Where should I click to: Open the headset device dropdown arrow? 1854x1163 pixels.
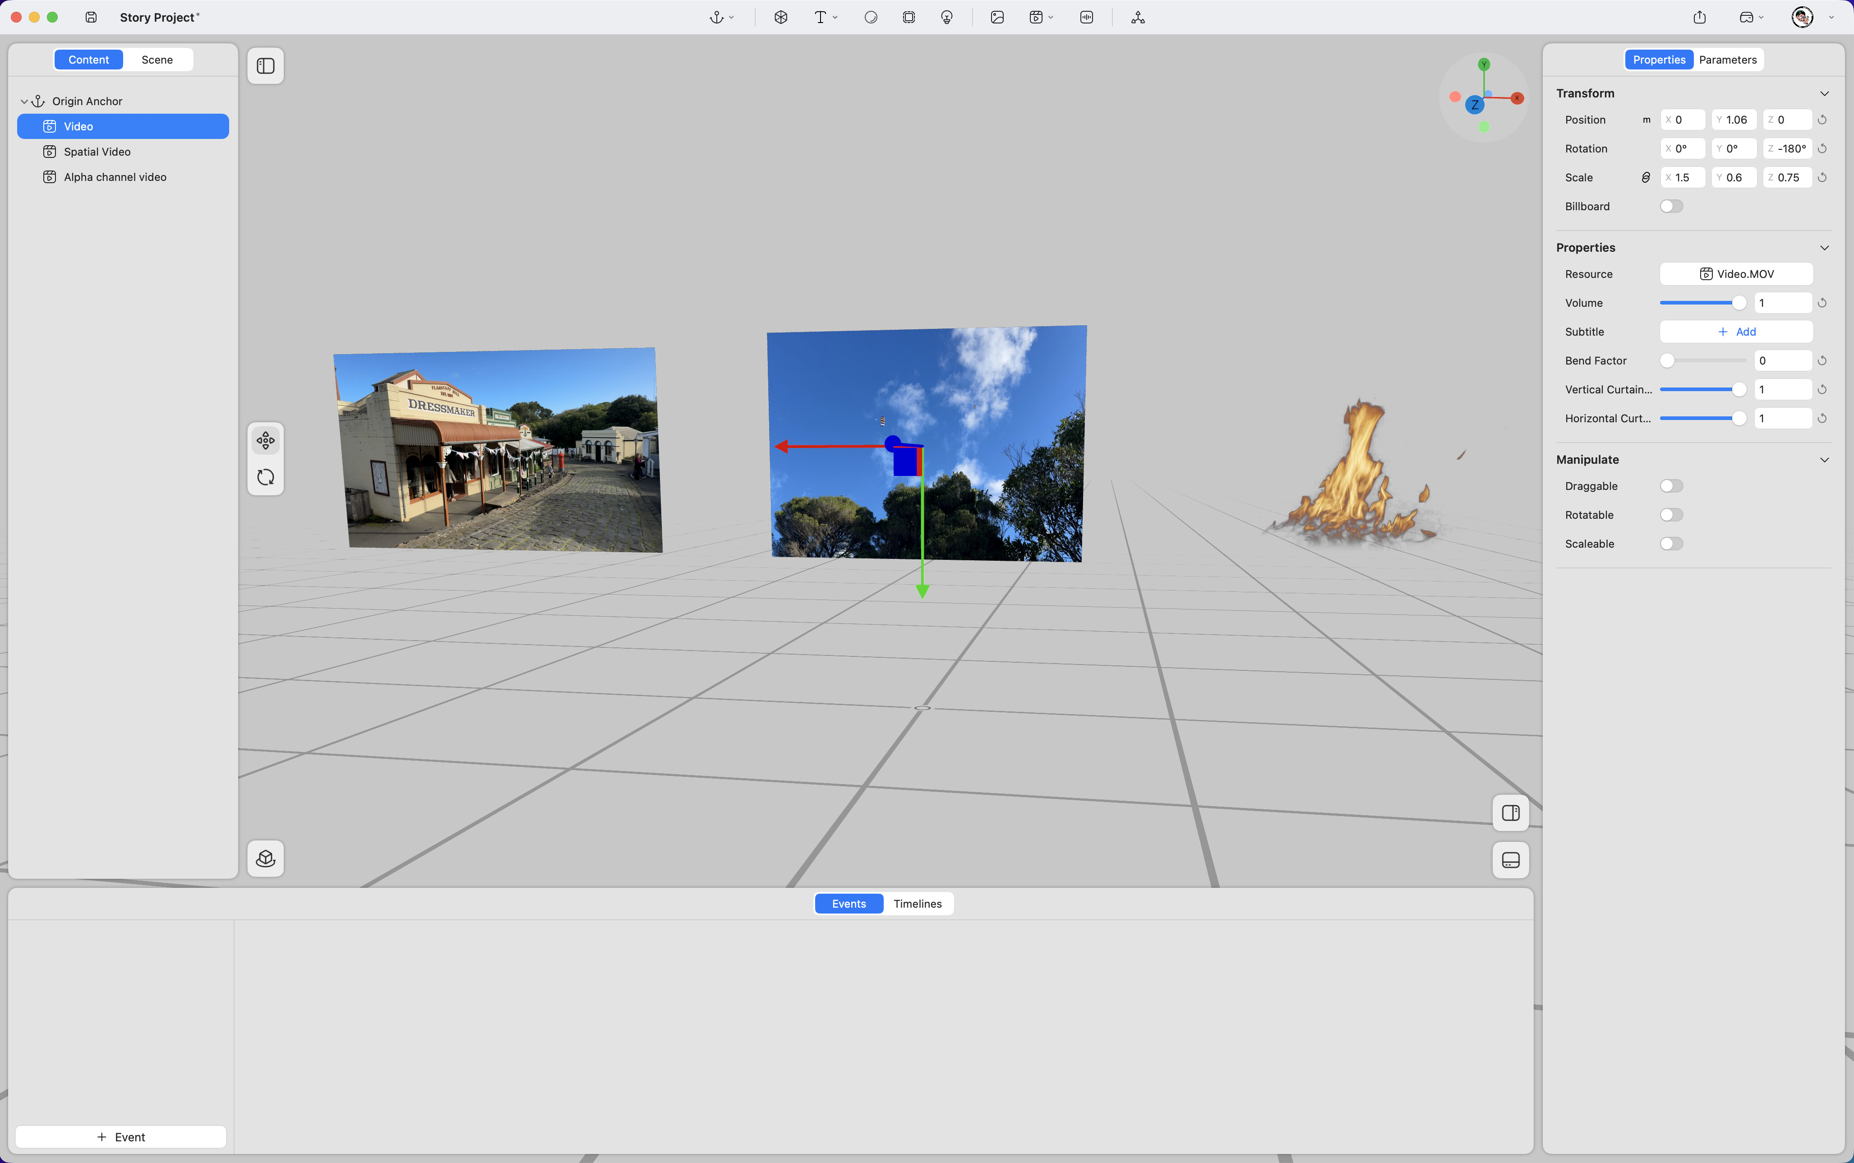point(1762,17)
